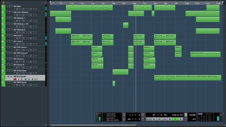Screen dimensions: 226x127
Task: Click the Fast Forward button in transport
Action: click(x=159, y=119)
